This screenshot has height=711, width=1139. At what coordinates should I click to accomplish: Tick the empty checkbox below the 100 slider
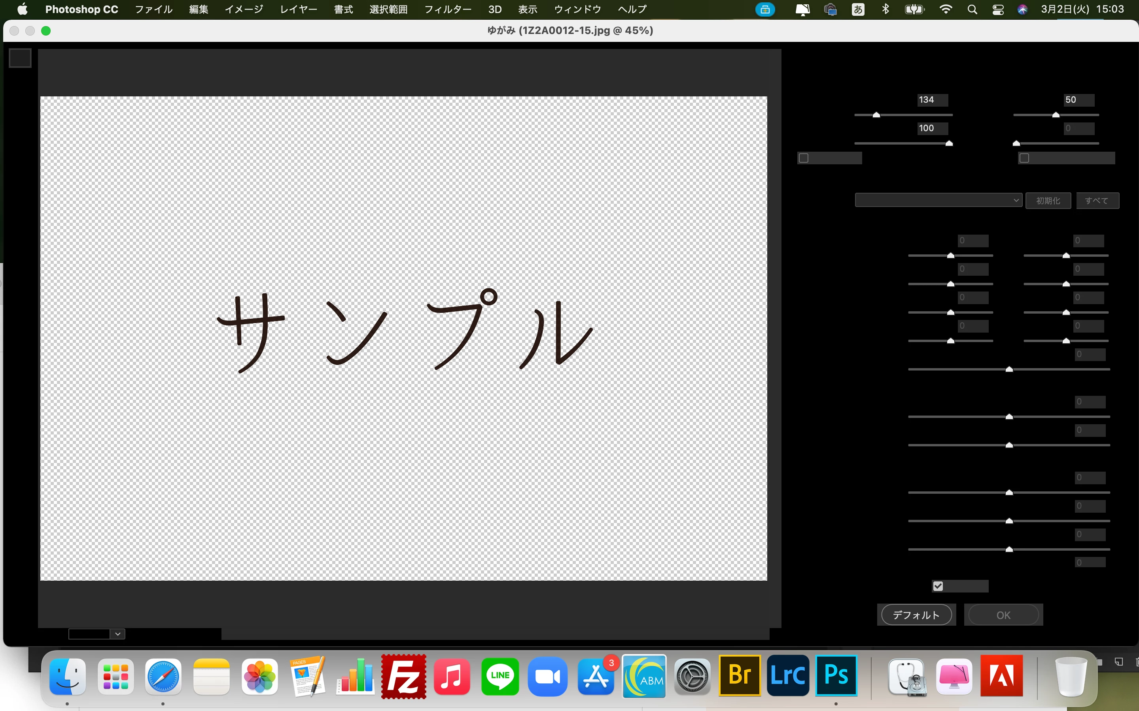pos(804,158)
